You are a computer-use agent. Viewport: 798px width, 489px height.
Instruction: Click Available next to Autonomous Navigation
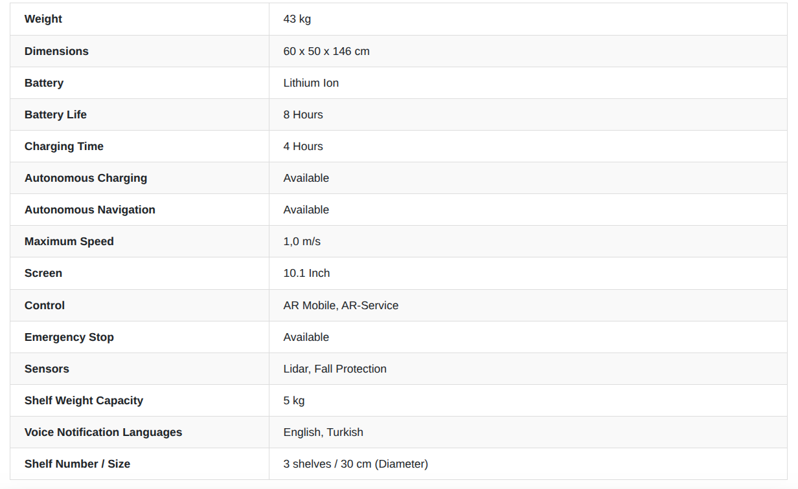coord(306,210)
